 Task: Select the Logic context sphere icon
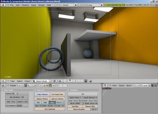point(19,86)
